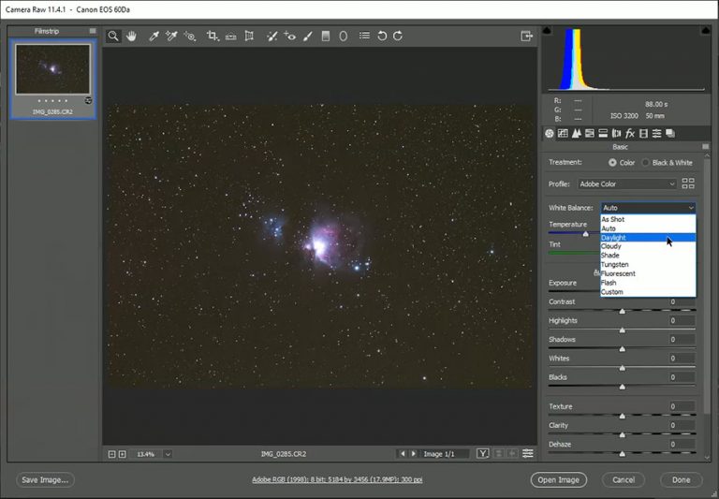
Task: Click the Highlights slider handle
Action: coord(623,330)
